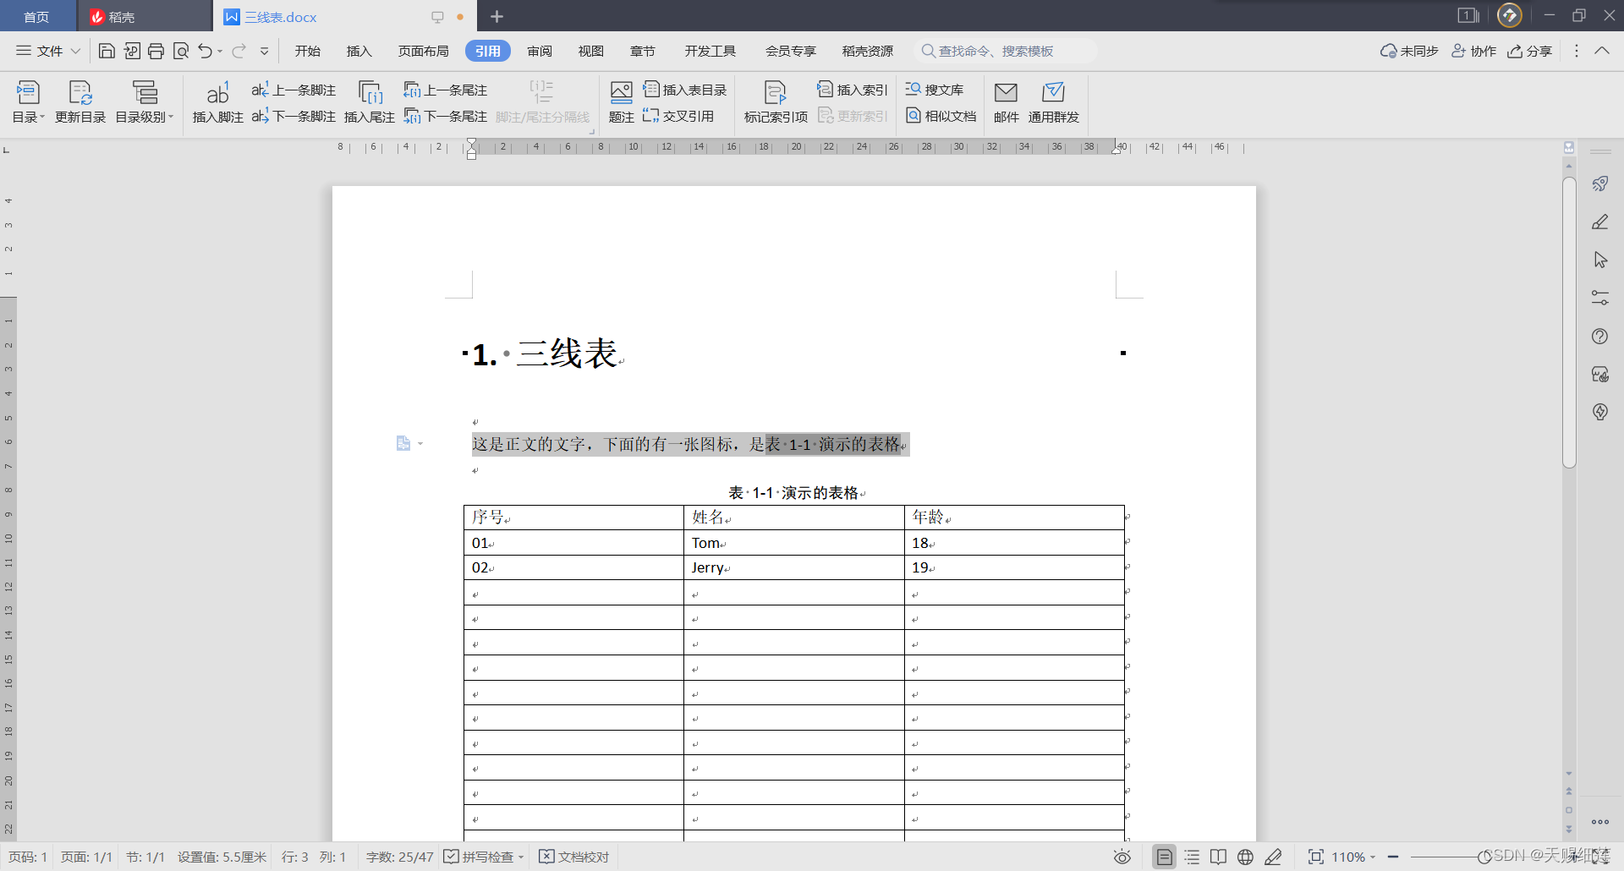The width and height of the screenshot is (1624, 871).
Task: Switch to web layout view icon
Action: [x=1245, y=857]
